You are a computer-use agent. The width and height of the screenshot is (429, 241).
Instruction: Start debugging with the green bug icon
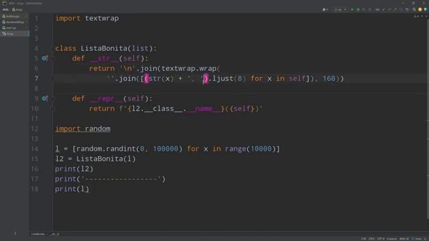[358, 9]
